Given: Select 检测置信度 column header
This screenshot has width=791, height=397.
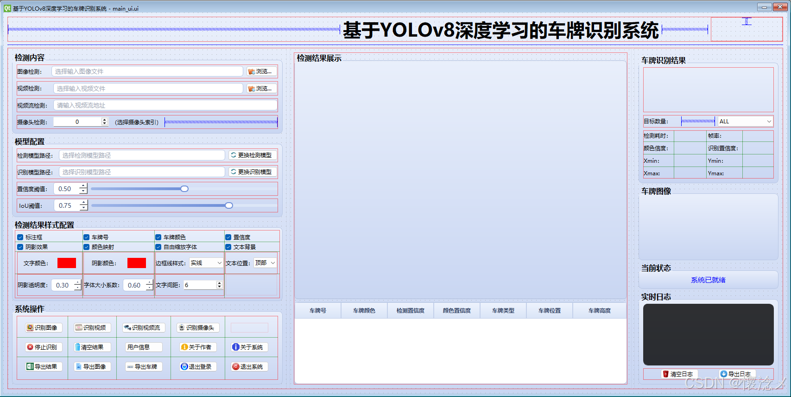Looking at the screenshot, I should point(411,310).
